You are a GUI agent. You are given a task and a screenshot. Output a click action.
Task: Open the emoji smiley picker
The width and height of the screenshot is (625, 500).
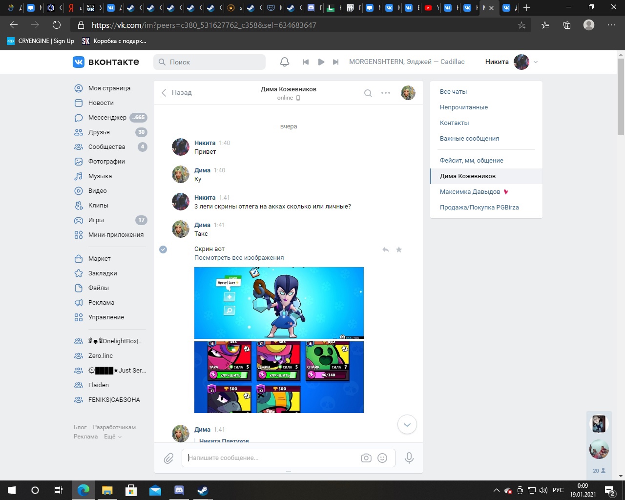pyautogui.click(x=382, y=458)
